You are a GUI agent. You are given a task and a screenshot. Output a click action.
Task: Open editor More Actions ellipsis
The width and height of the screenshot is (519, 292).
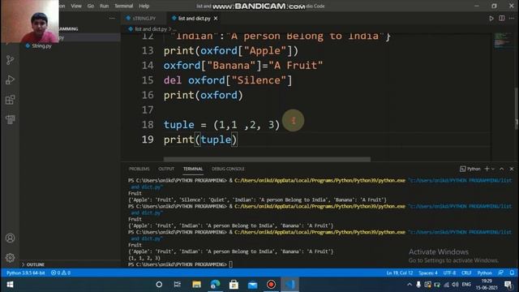[x=512, y=18]
